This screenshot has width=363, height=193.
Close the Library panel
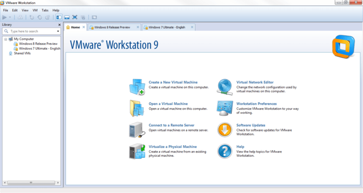pos(59,25)
